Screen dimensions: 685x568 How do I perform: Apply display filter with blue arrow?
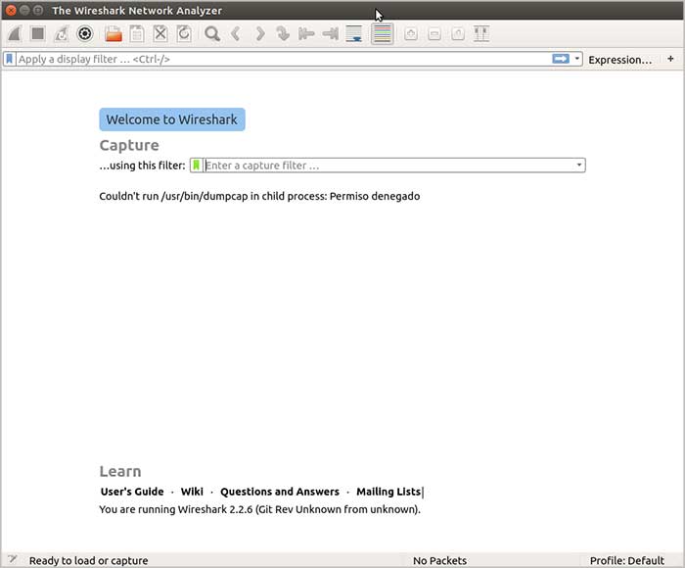pos(561,59)
